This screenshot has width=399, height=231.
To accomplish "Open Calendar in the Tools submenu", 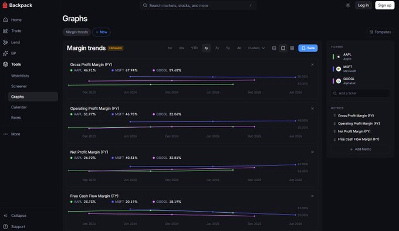I will point(19,107).
